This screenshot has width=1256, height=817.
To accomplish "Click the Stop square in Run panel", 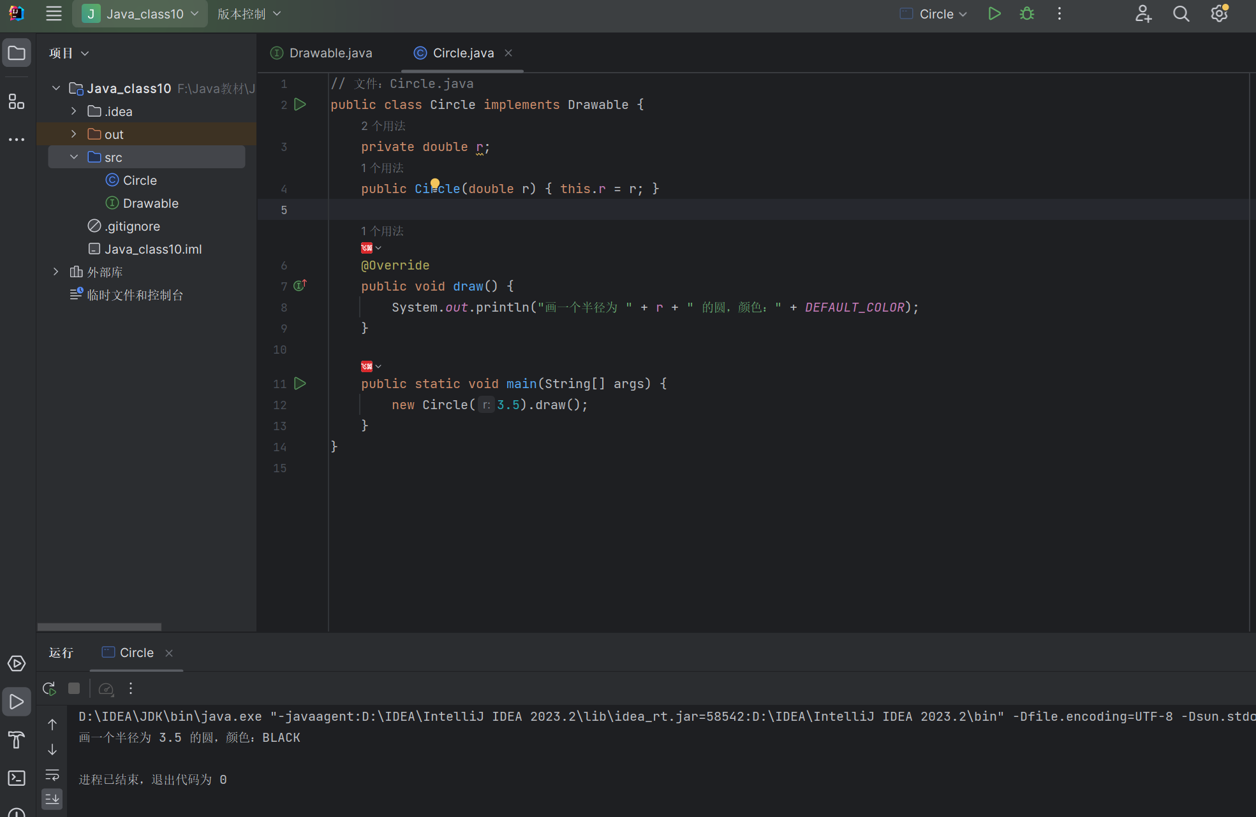I will click(74, 688).
